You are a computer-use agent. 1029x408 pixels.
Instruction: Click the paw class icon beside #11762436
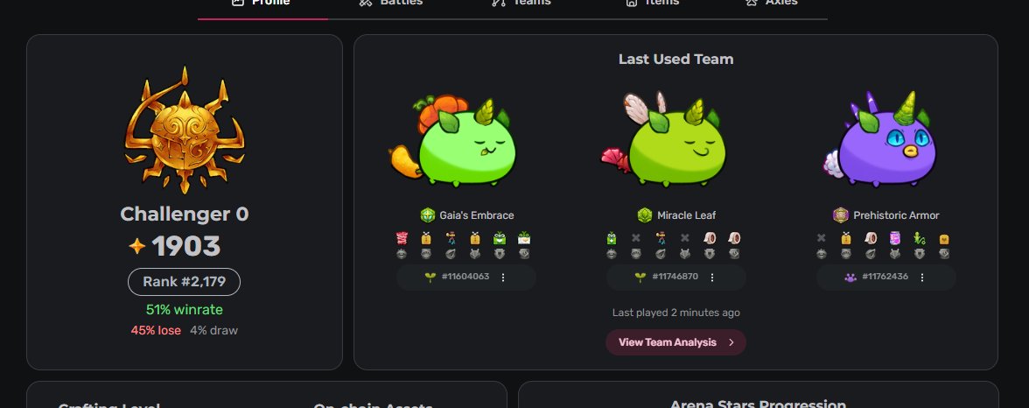(x=850, y=278)
